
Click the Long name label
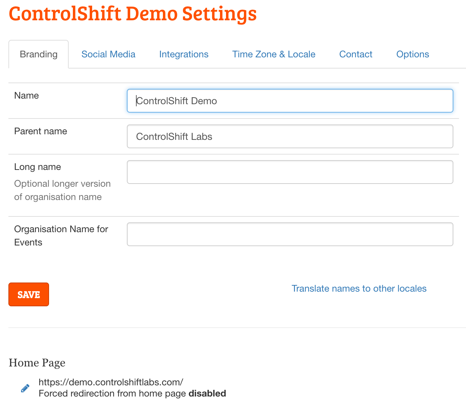pyautogui.click(x=37, y=167)
